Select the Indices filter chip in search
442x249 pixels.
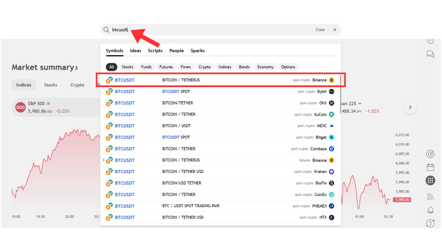pyautogui.click(x=225, y=67)
